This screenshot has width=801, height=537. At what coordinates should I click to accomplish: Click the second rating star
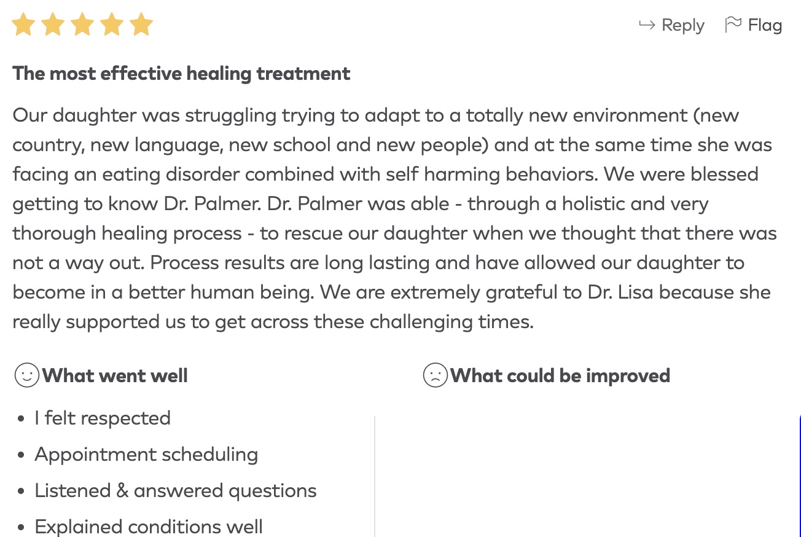[x=53, y=25]
